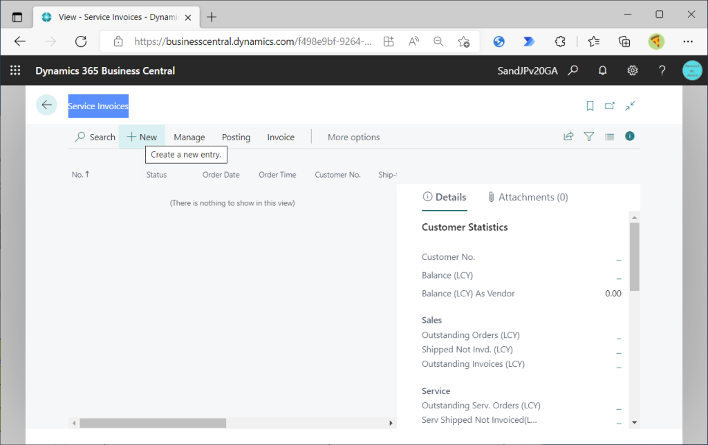Open the Dynamics 365 app launcher grid
The image size is (708, 445).
15,70
